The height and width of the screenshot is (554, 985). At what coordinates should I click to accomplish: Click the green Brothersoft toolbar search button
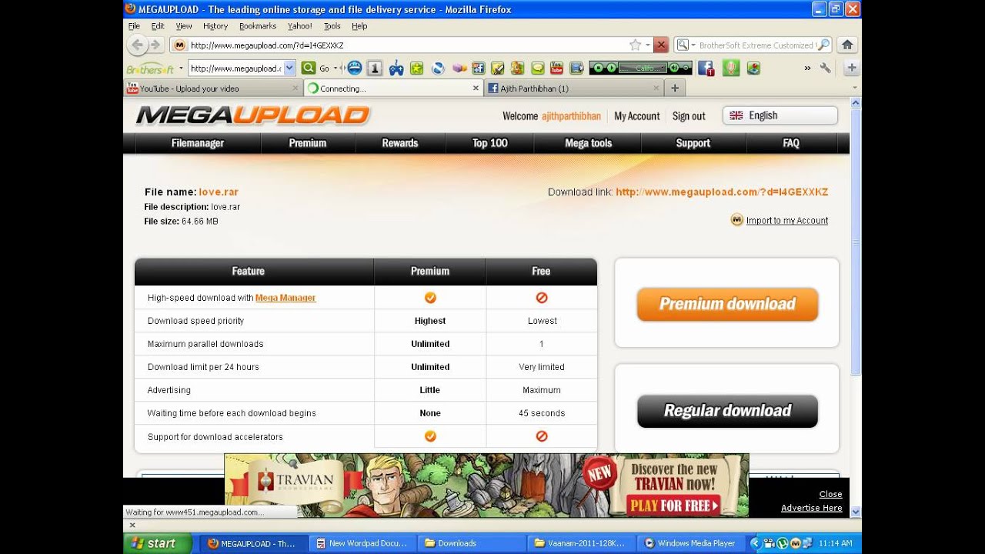click(x=309, y=68)
